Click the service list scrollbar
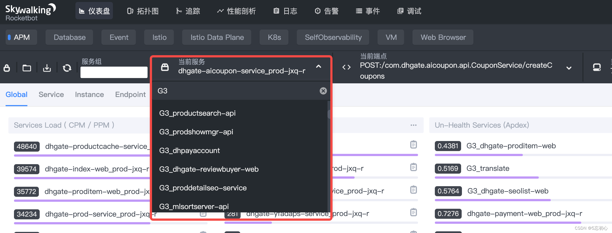 pyautogui.click(x=329, y=114)
